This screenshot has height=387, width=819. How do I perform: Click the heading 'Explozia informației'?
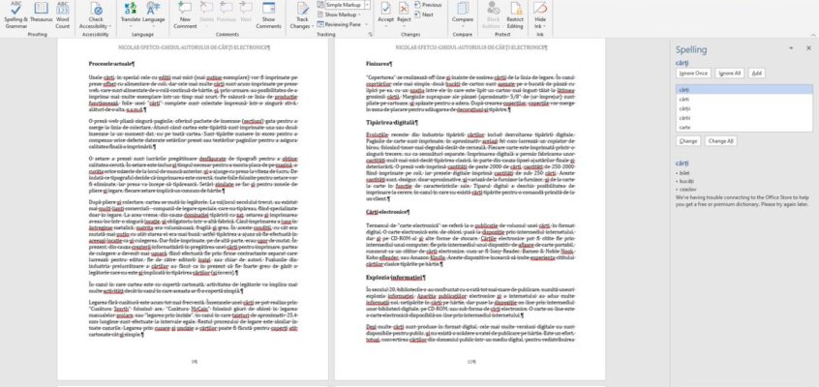pos(395,278)
